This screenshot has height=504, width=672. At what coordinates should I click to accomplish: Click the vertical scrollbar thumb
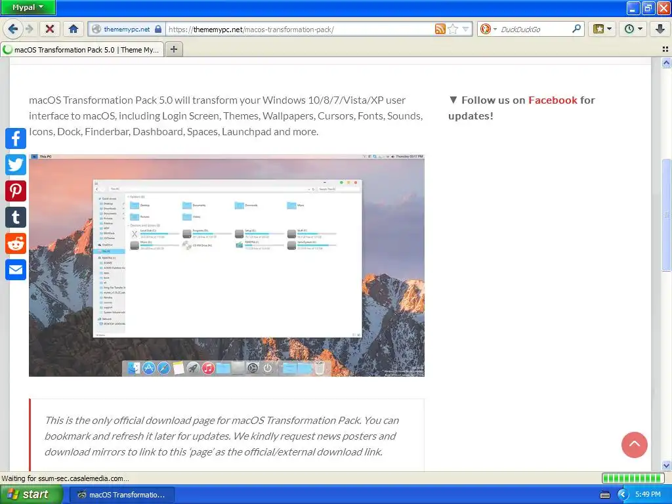666,215
